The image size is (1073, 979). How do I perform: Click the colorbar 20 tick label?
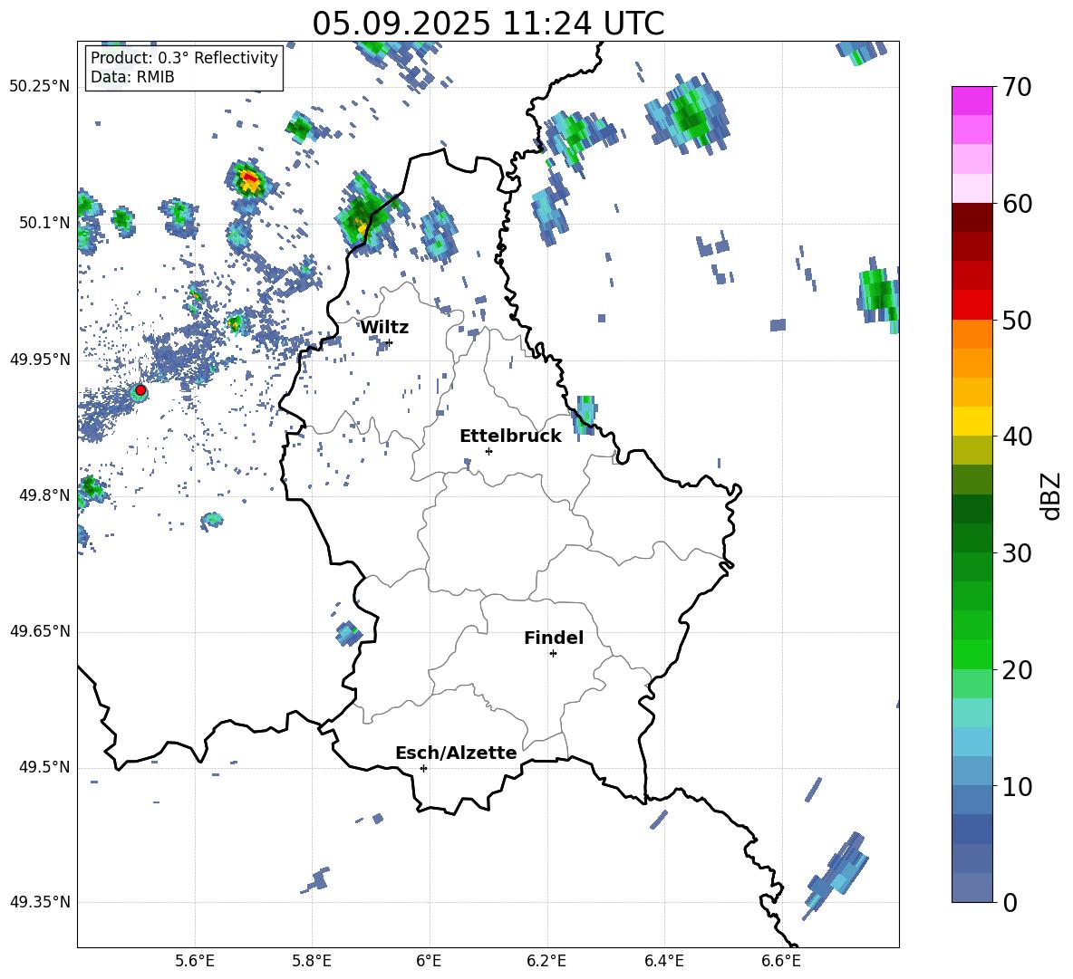[x=1017, y=669]
